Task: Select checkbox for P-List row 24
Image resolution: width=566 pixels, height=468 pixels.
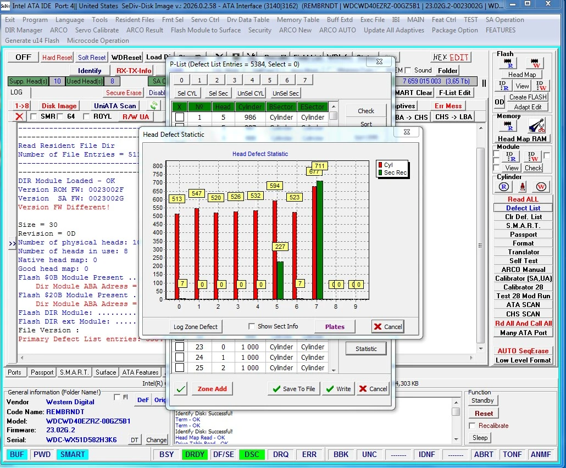Action: (179, 357)
